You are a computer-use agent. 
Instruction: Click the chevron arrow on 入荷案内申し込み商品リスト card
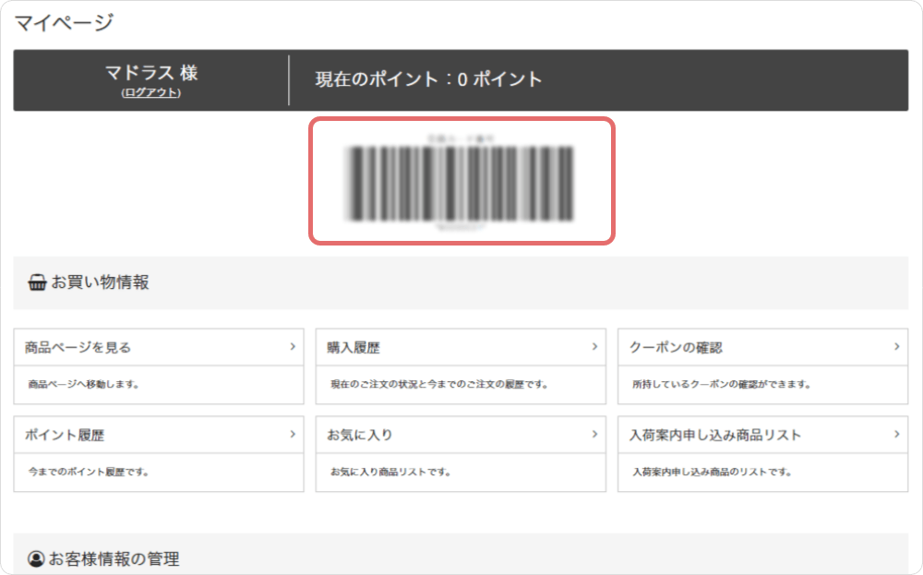(896, 435)
